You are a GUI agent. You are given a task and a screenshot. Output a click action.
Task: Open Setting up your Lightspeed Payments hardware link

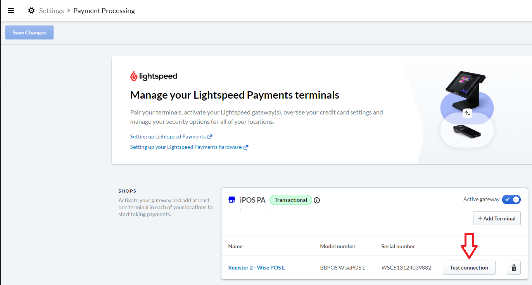point(186,147)
